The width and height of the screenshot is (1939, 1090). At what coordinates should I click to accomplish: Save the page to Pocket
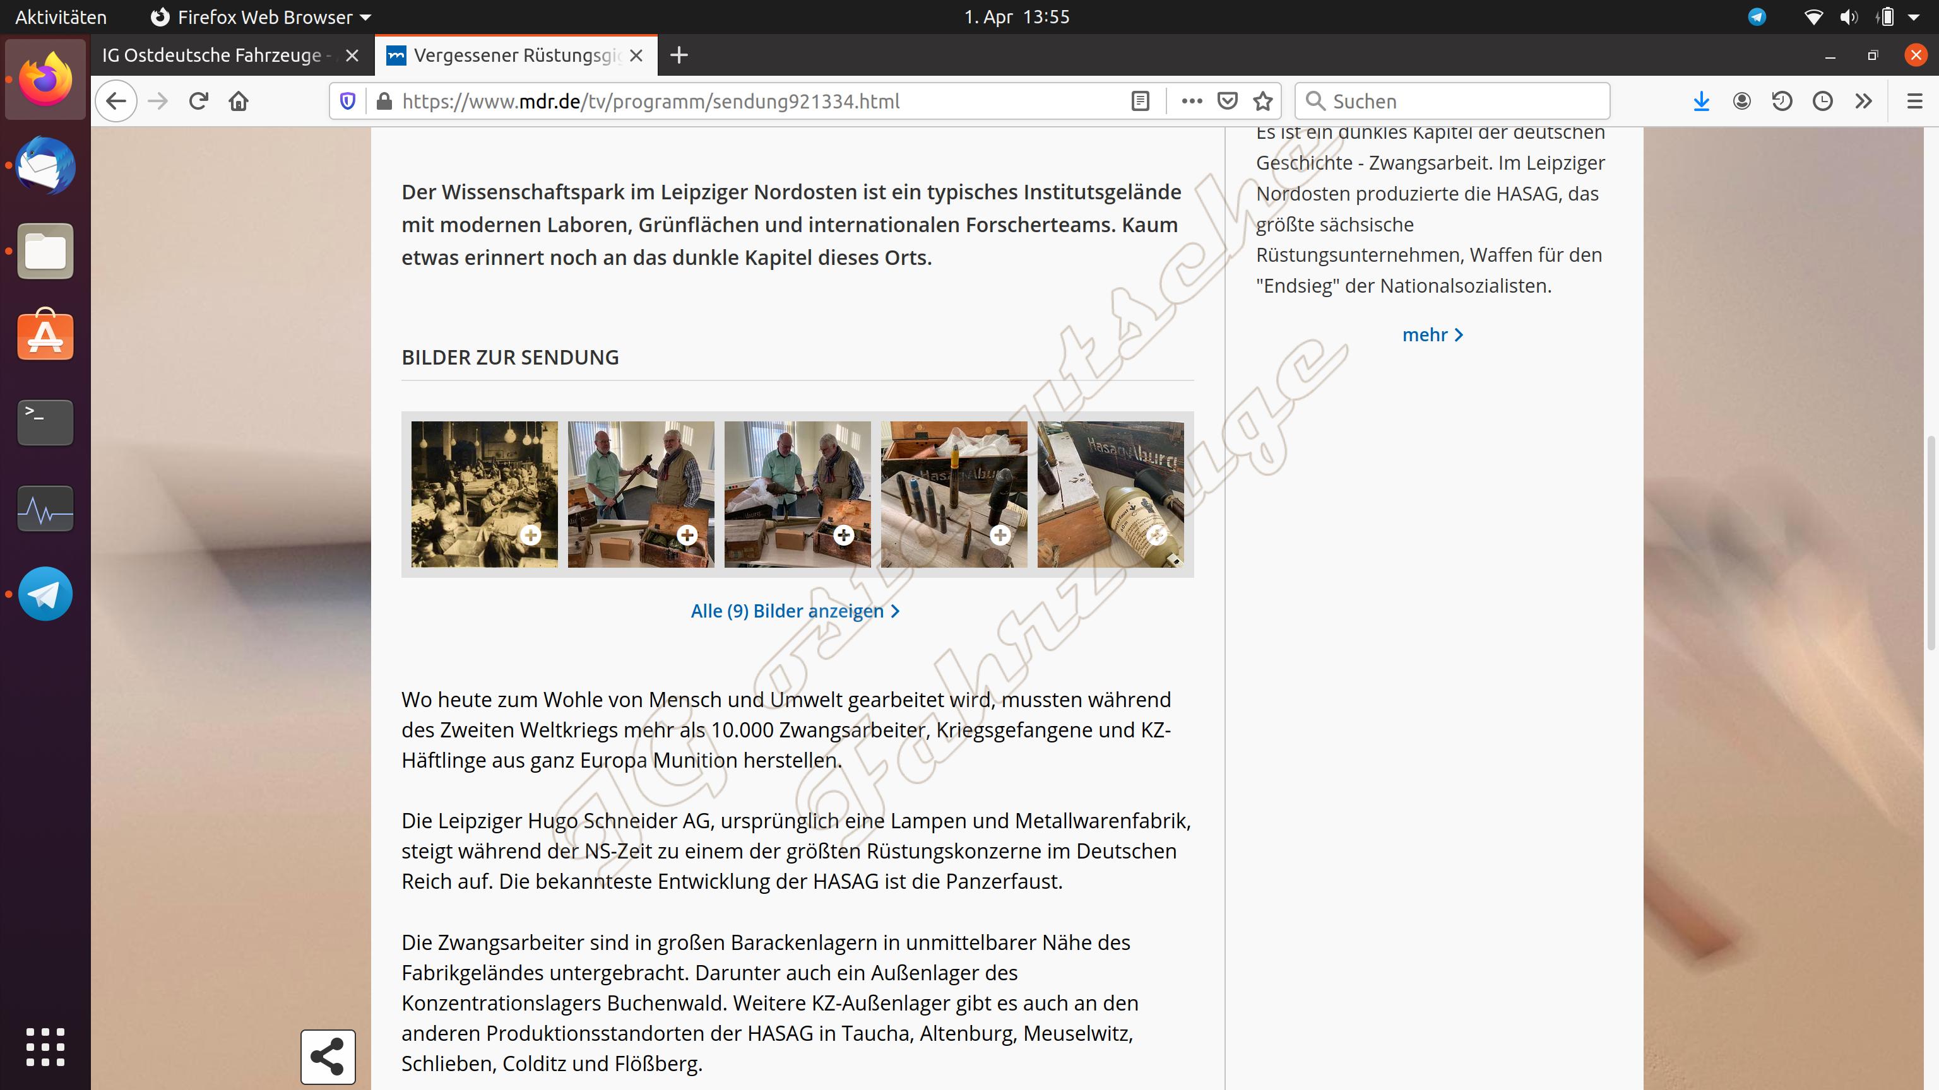[x=1227, y=101]
